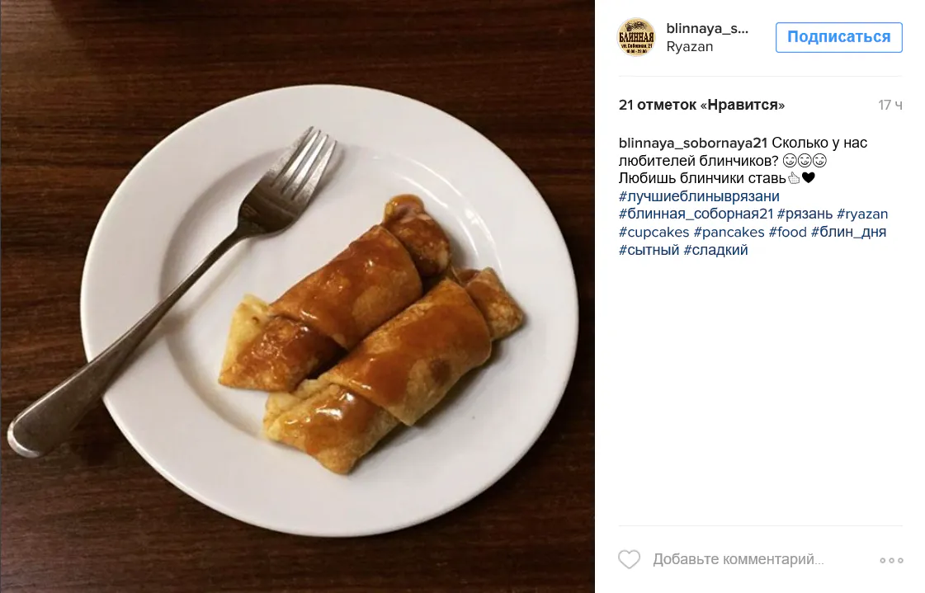
Task: Open the #pancakes hashtag
Action: point(729,233)
